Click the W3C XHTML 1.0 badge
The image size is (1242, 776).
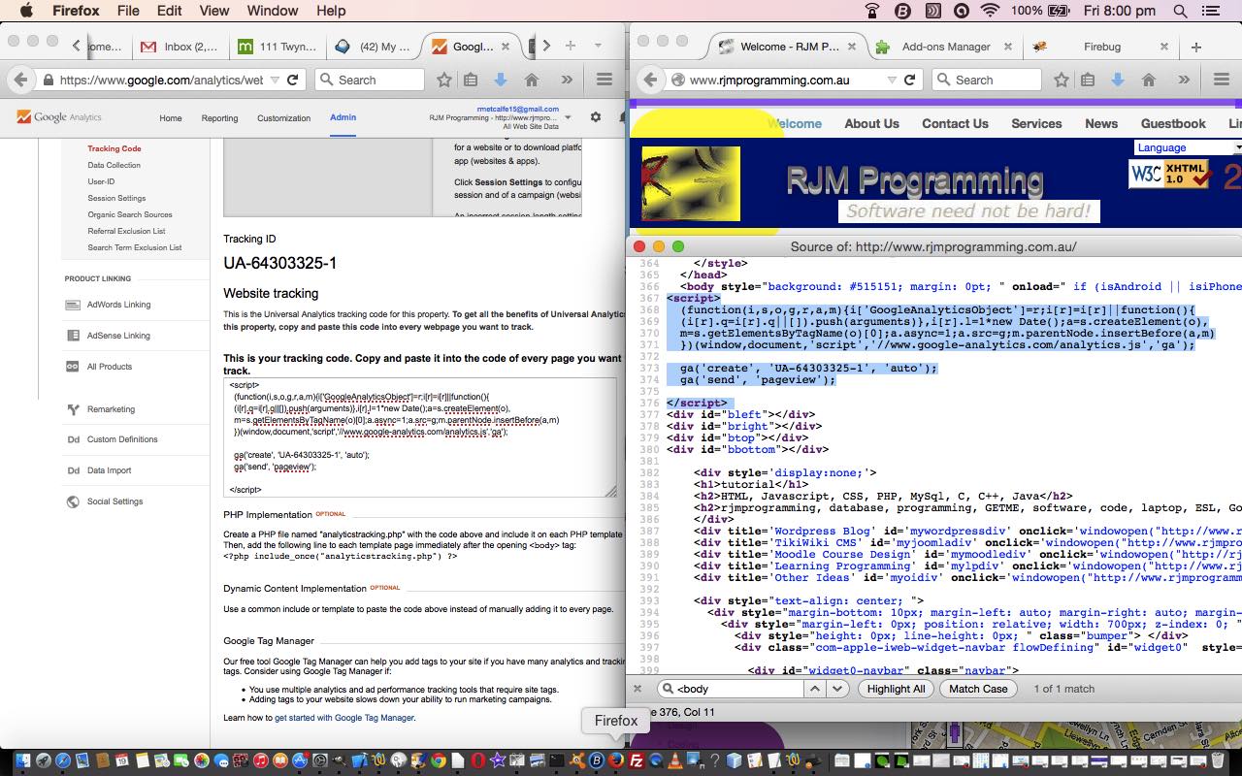[1169, 175]
